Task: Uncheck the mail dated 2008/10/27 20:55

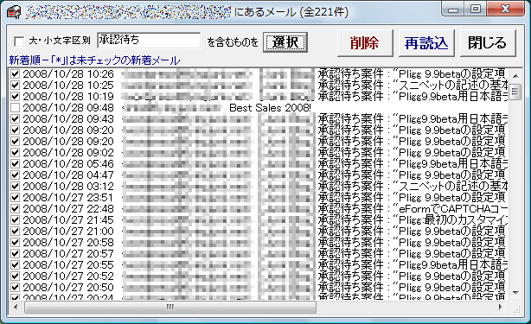Action: (x=16, y=264)
